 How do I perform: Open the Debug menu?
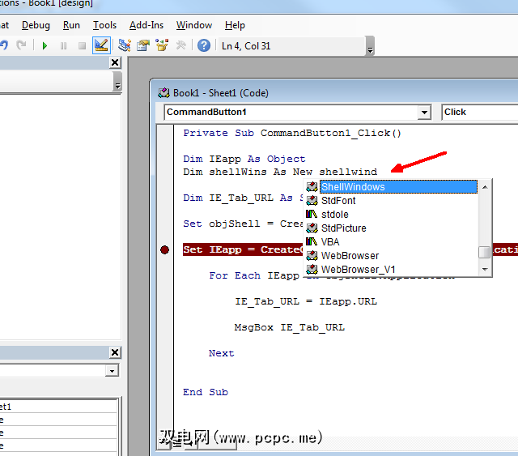point(36,25)
